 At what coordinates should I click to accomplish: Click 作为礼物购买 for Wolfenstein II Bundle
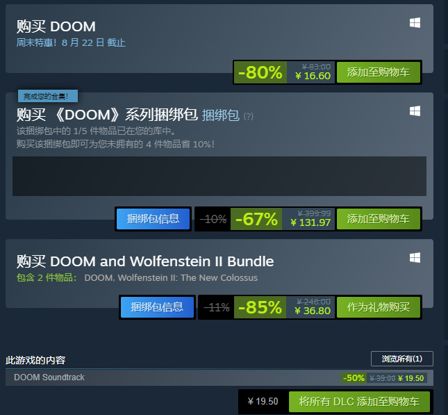pos(379,307)
